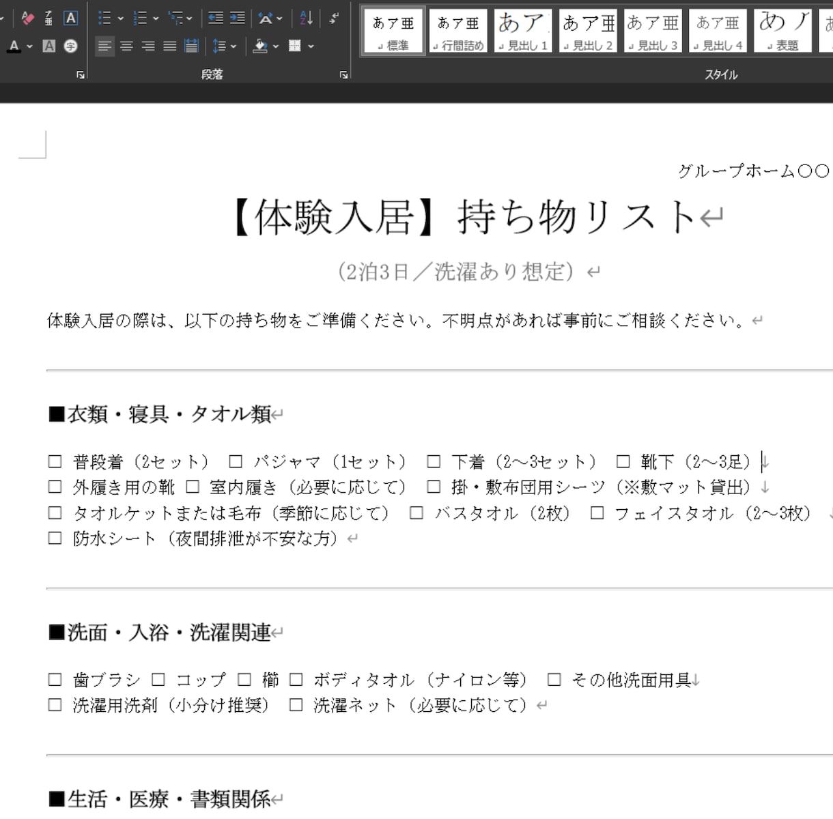
Task: Apply the 表題 style
Action: tap(782, 31)
